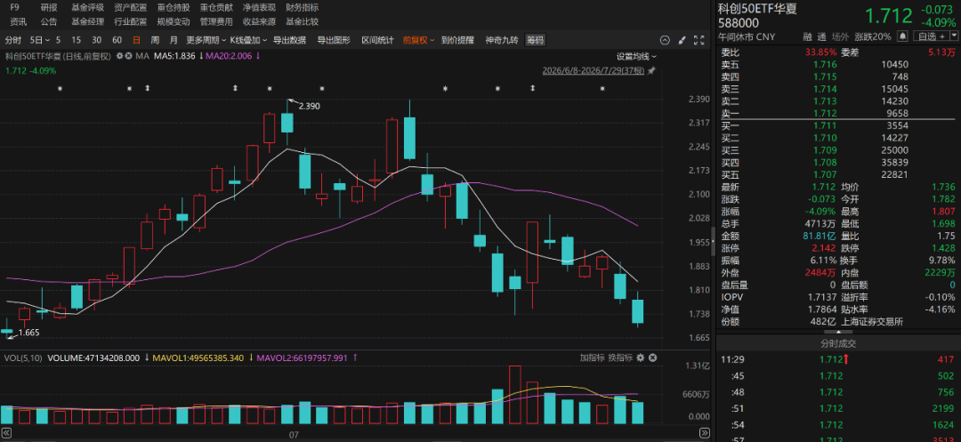Image resolution: width=961 pixels, height=442 pixels.
Task: Open the 行业配置 industry allocation tab
Action: (x=131, y=22)
